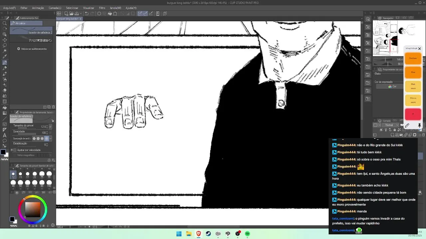Open Normal blending mode dropdown
Viewport: 426px width, 239px height.
[391, 125]
